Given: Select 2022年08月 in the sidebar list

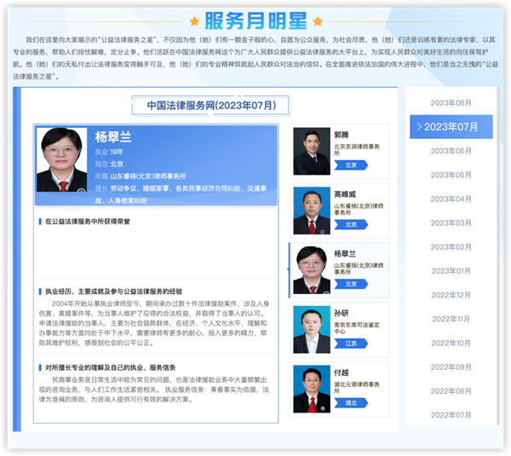Looking at the screenshot, I should point(451,391).
